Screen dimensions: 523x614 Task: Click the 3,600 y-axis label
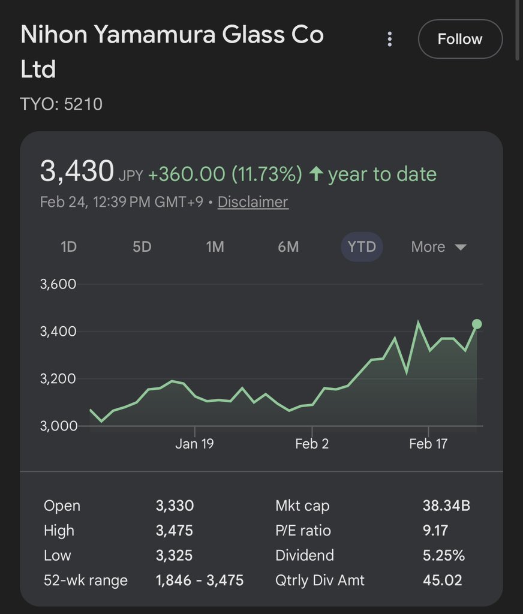click(x=58, y=284)
